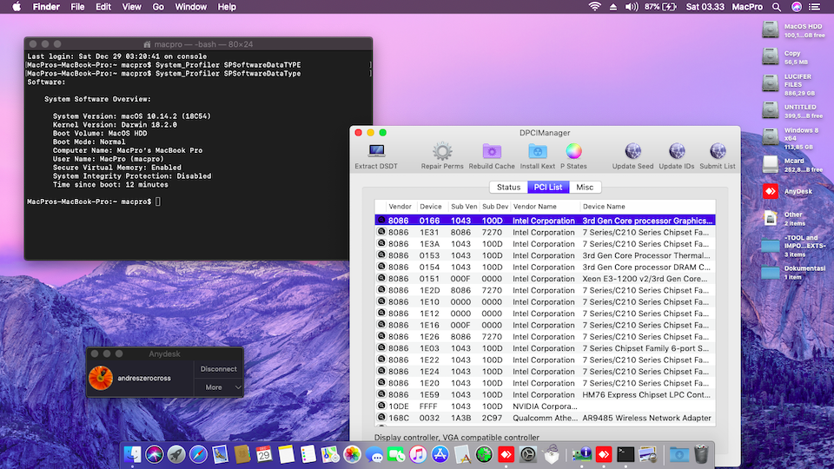The height and width of the screenshot is (469, 834).
Task: Click the Submit List globe icon
Action: (718, 151)
